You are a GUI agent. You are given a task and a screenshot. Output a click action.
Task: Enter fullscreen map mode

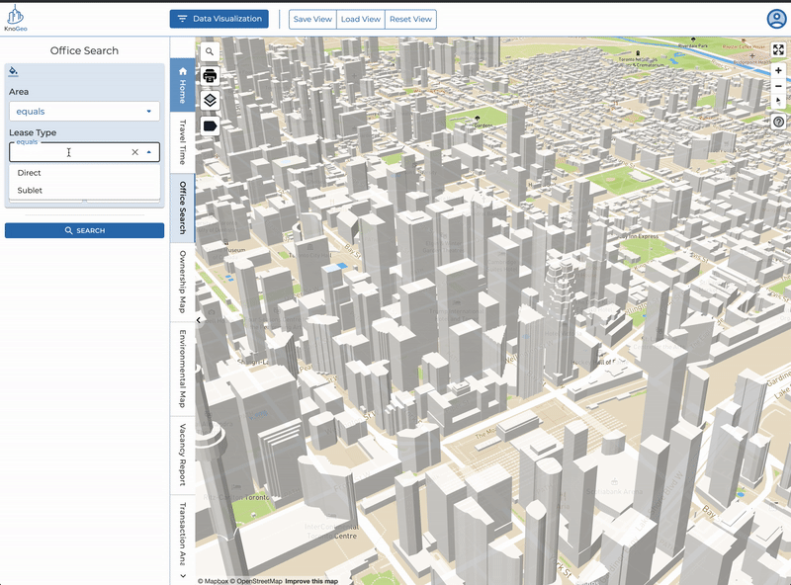(778, 50)
